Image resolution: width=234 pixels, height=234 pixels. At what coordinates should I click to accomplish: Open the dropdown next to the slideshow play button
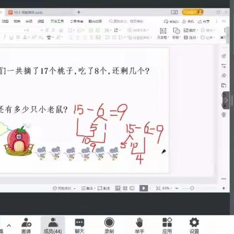tap(150, 188)
